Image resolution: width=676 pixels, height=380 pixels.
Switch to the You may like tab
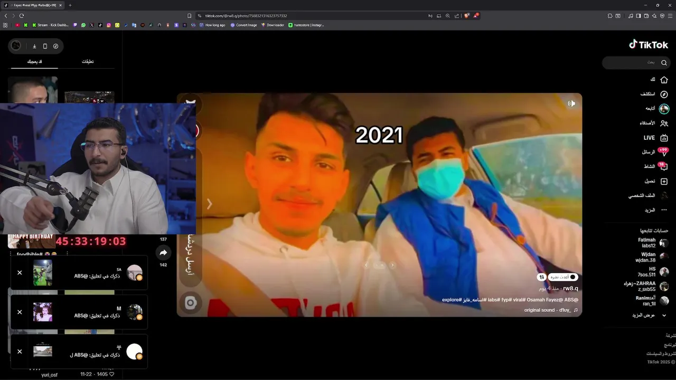(35, 62)
